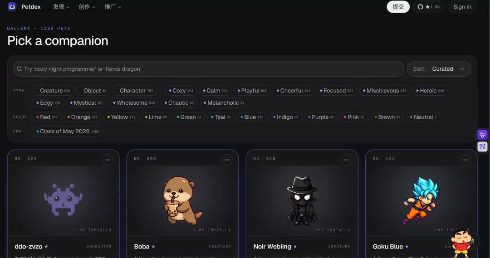The image size is (490, 258).
Task: Open the ddo-zvzo pet title
Action: point(29,247)
